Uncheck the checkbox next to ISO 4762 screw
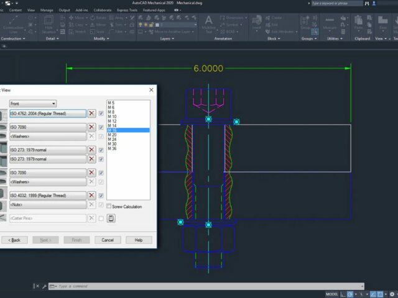Screen dimensions: 398x298 [x=101, y=114]
